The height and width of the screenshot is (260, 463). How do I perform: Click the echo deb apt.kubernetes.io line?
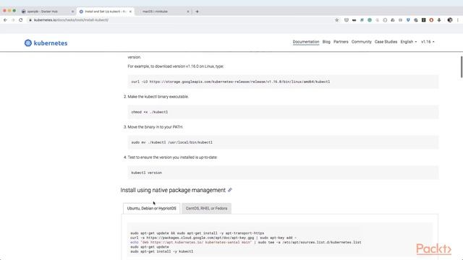click(246, 243)
